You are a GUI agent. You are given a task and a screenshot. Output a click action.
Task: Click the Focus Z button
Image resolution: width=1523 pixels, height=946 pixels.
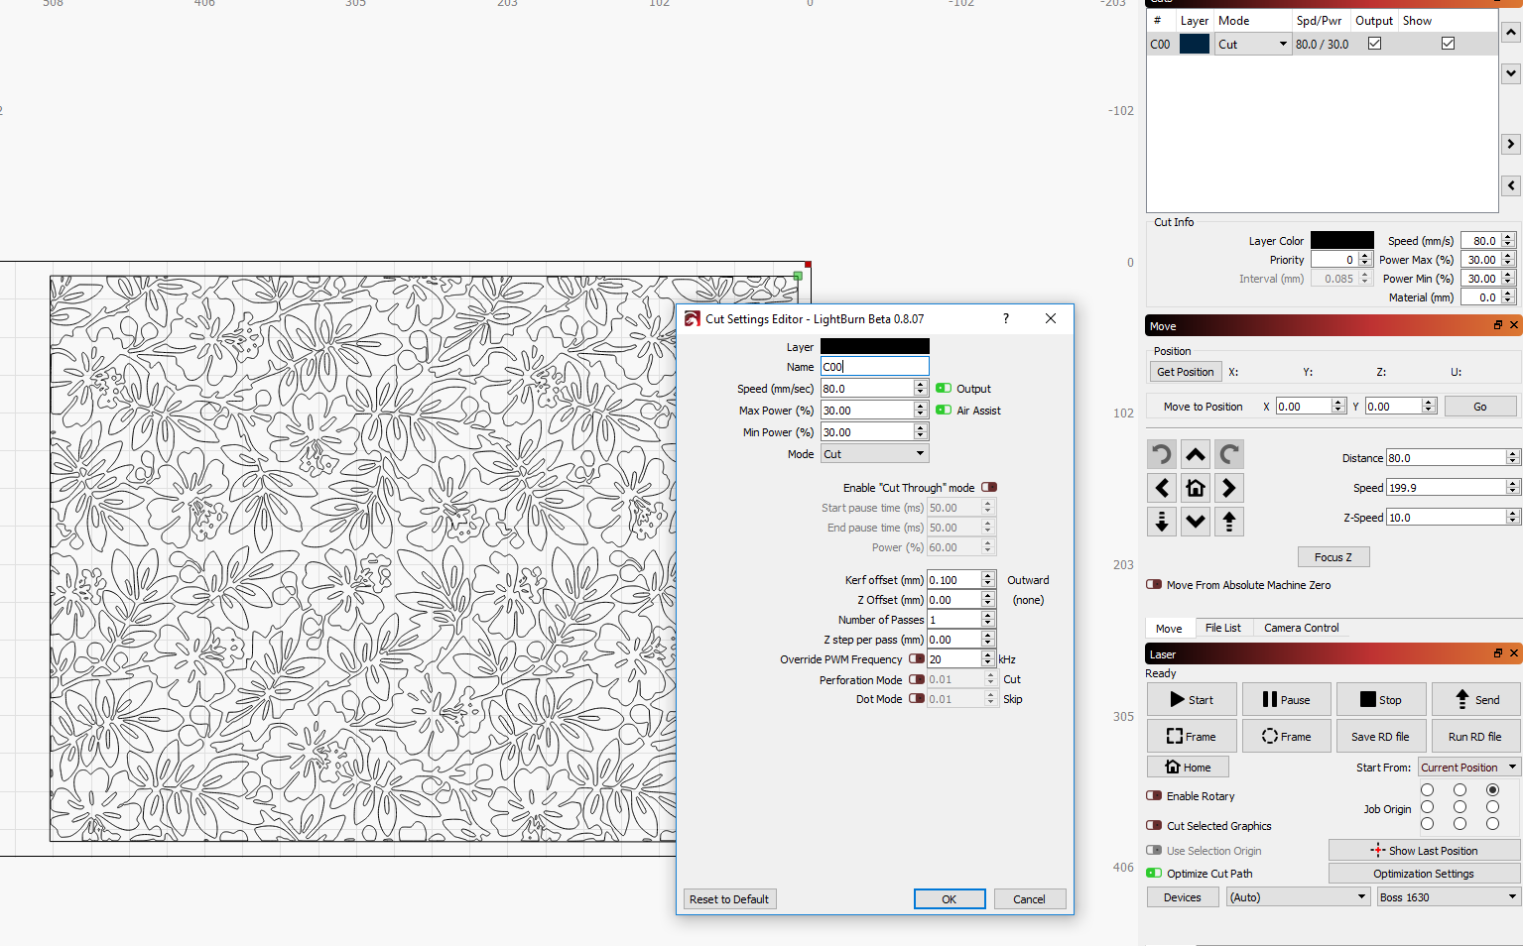coord(1333,556)
